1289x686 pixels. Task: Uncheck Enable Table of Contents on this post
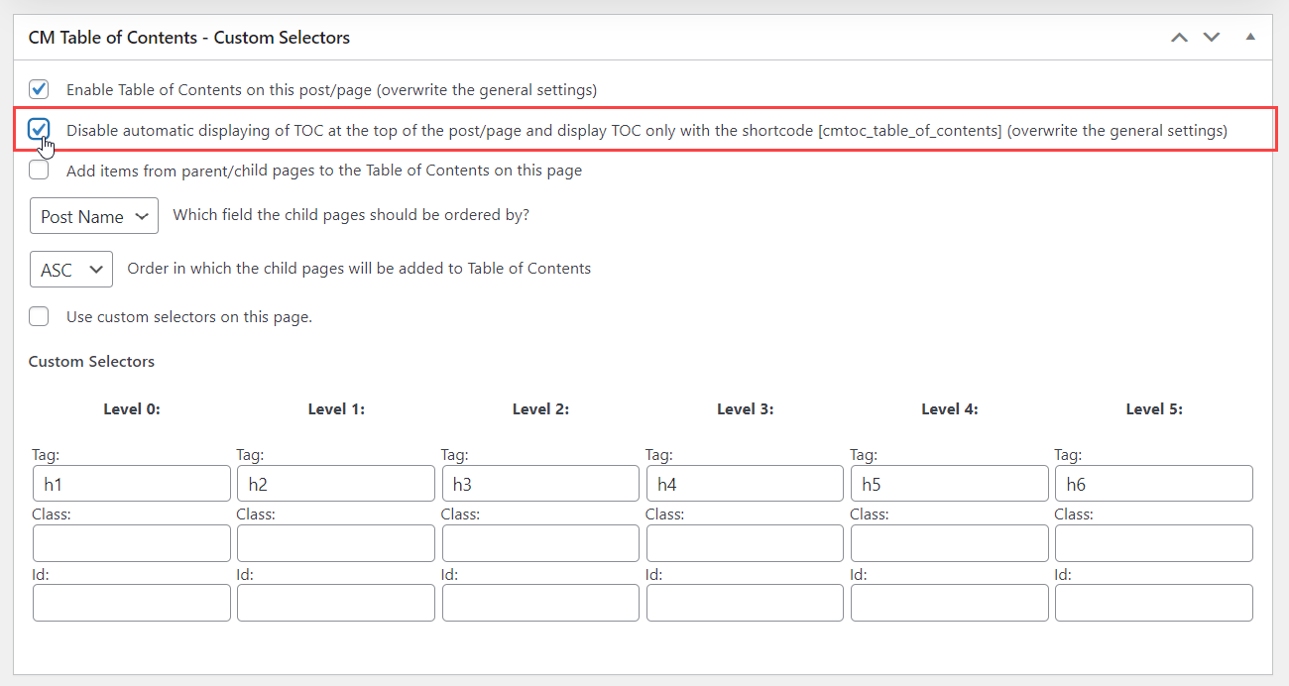click(x=39, y=89)
